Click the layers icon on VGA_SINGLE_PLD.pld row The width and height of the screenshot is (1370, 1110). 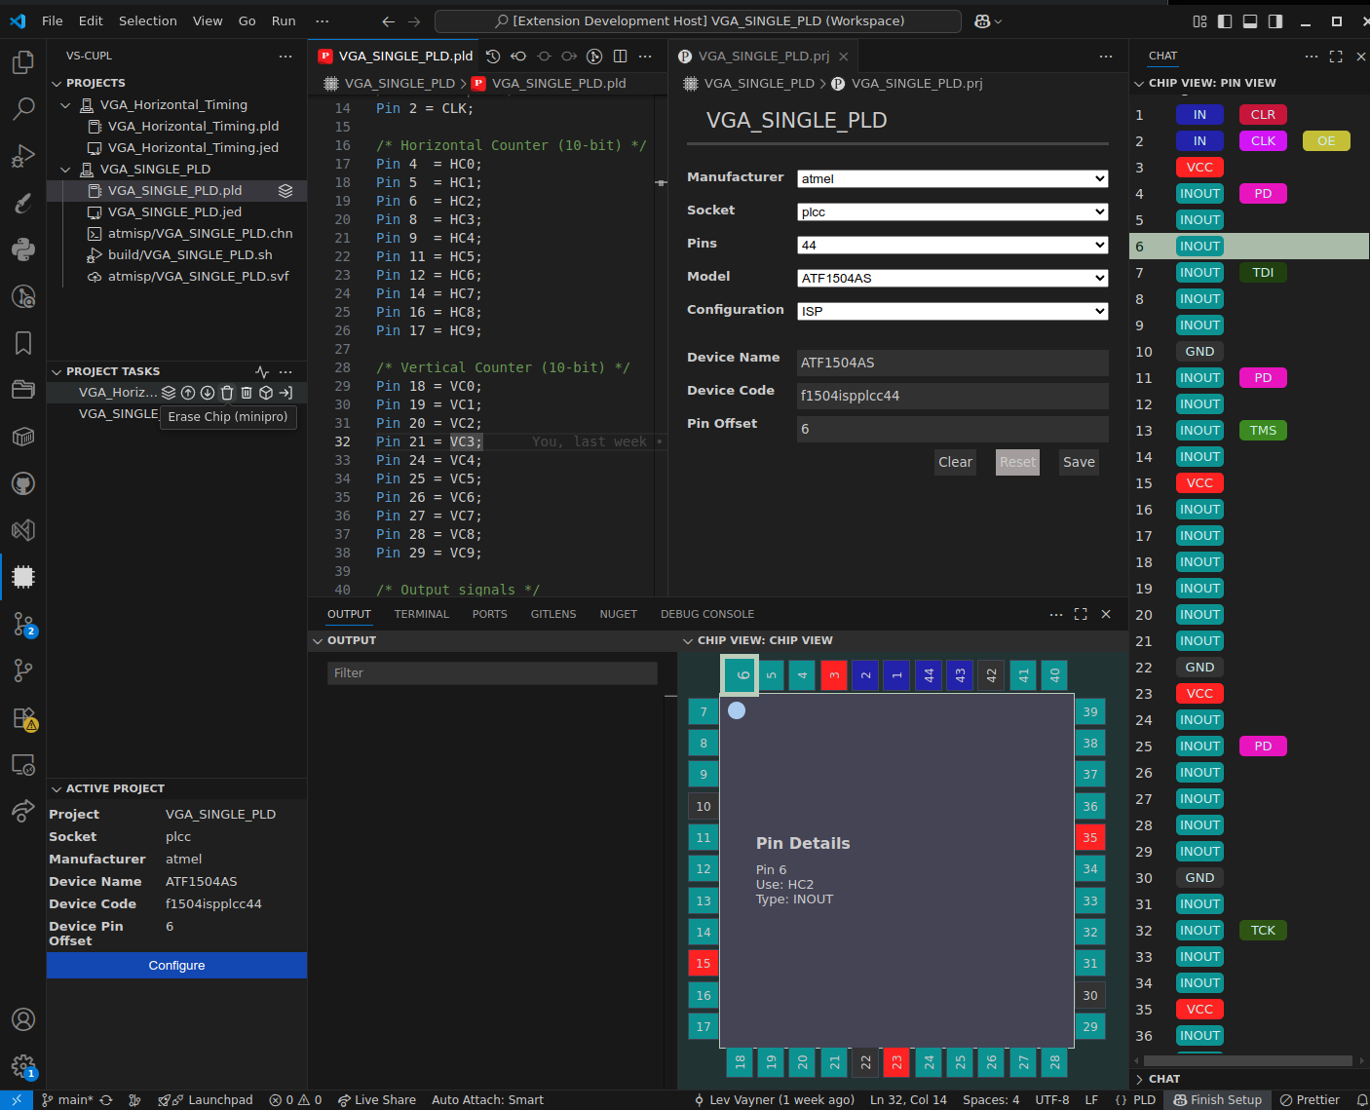click(285, 191)
